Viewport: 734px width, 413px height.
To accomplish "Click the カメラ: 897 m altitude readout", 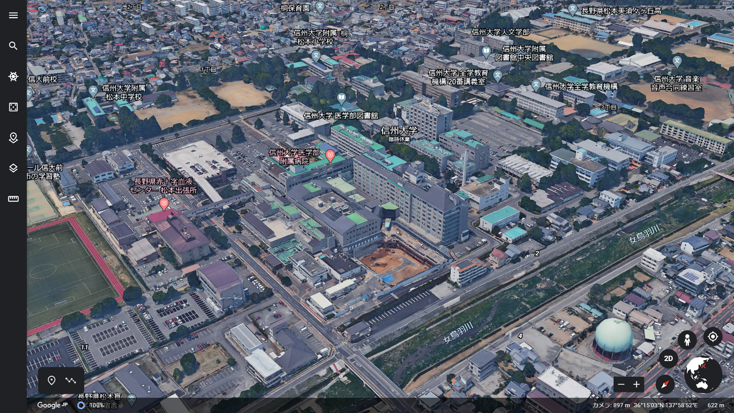I will [611, 405].
